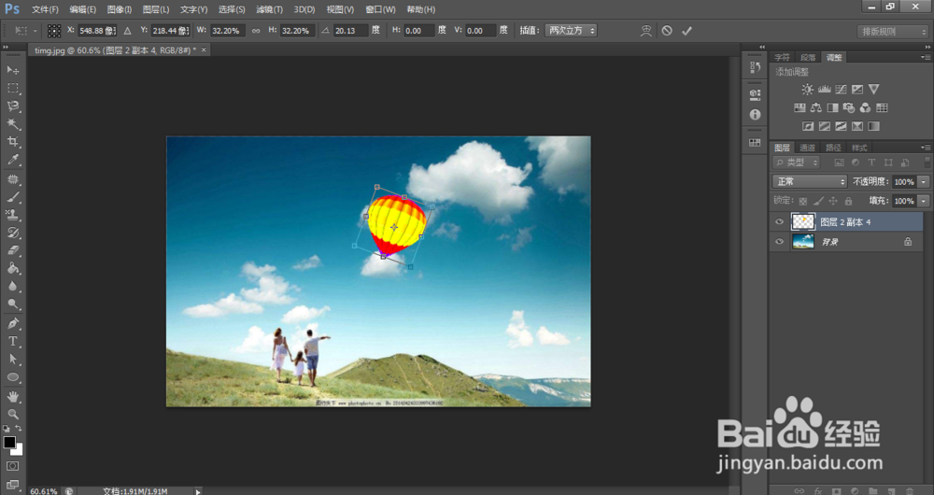Select the History Brush tool
This screenshot has width=934, height=495.
click(x=12, y=233)
